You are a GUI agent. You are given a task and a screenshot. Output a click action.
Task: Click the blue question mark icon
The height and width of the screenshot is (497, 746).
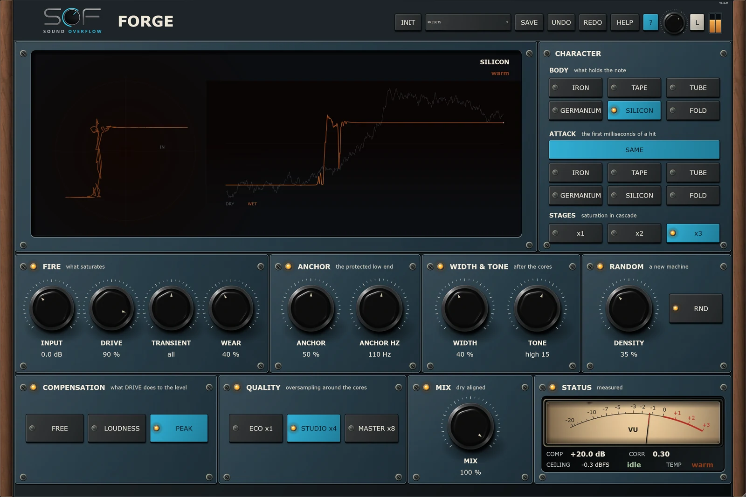pyautogui.click(x=650, y=22)
